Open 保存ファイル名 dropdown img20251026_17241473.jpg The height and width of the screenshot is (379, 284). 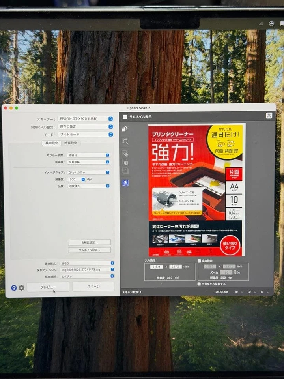click(x=87, y=270)
